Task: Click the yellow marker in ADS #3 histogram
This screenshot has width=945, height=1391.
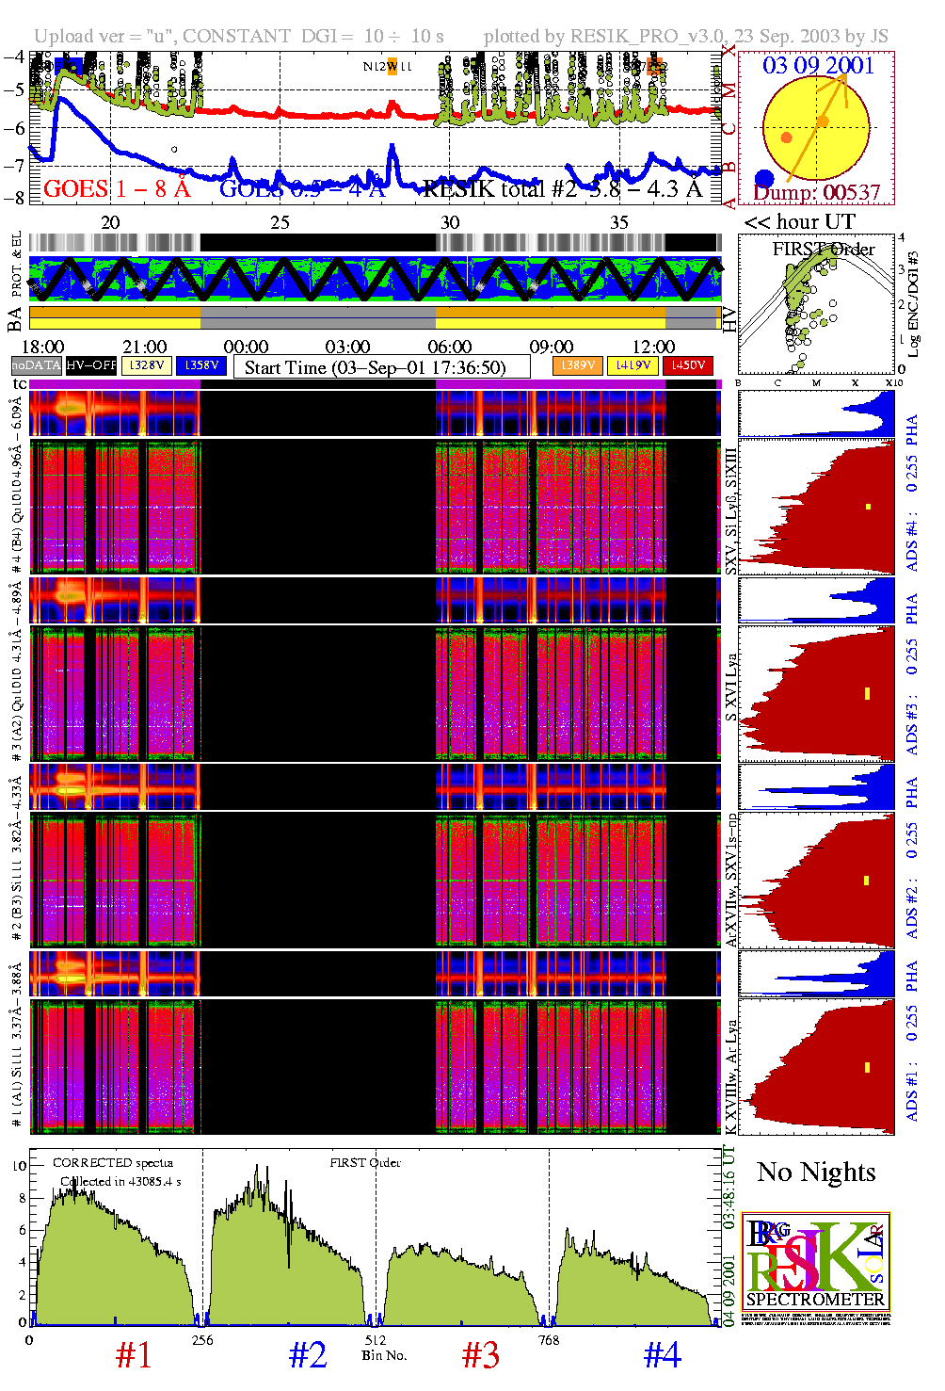Action: (x=867, y=694)
